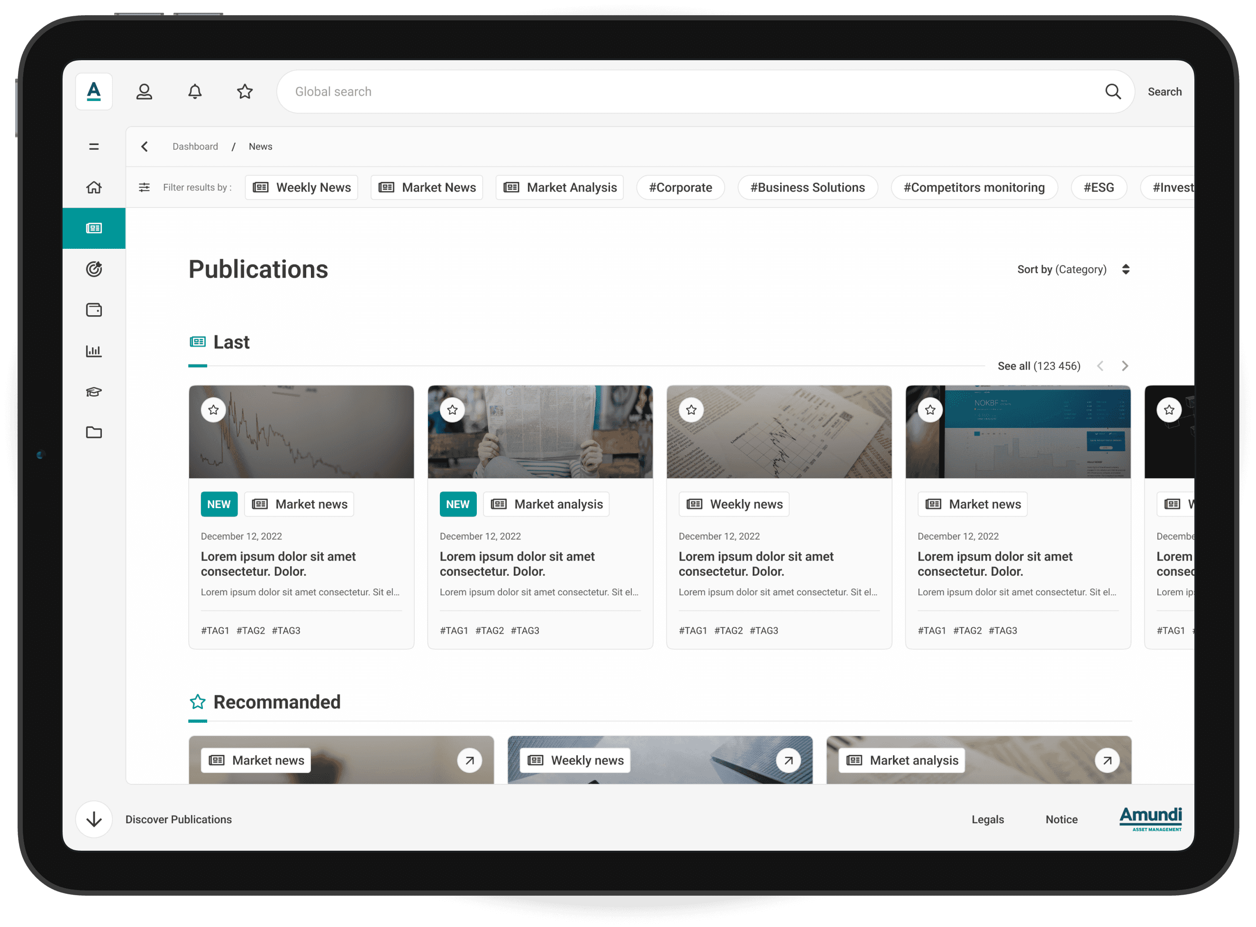Go to Home in the sidebar
Screen dimensions: 1256x927
(94, 187)
